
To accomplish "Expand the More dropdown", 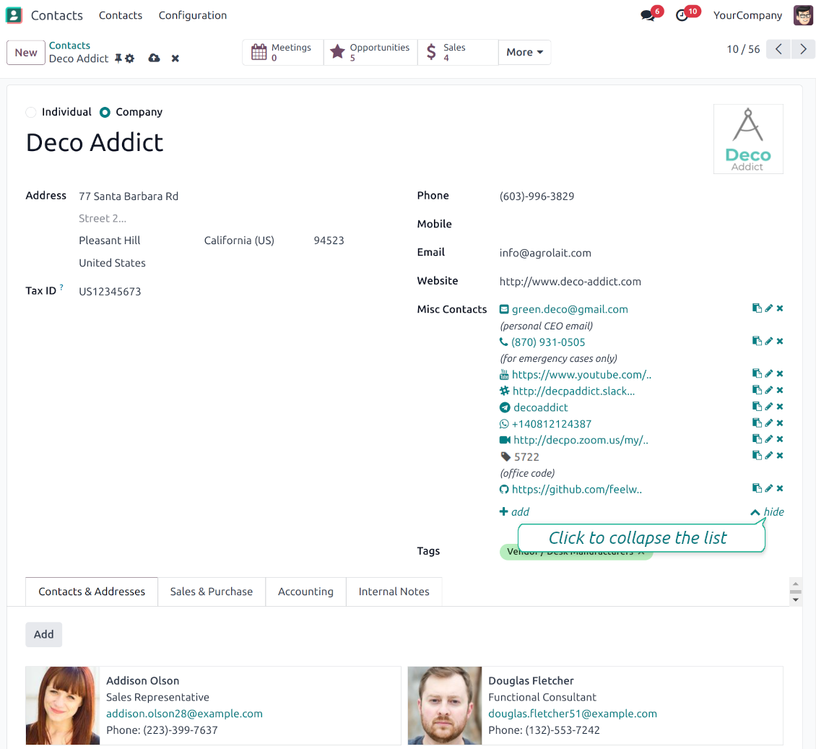I will tap(524, 52).
